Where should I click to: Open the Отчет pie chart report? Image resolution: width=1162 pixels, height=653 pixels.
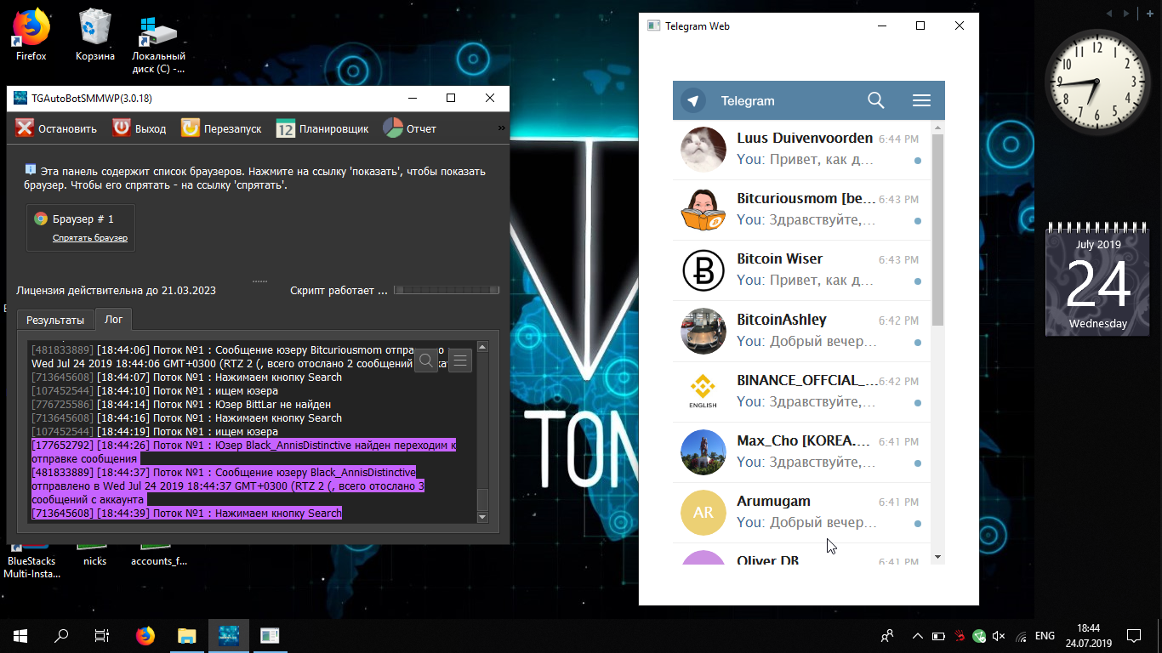point(392,128)
